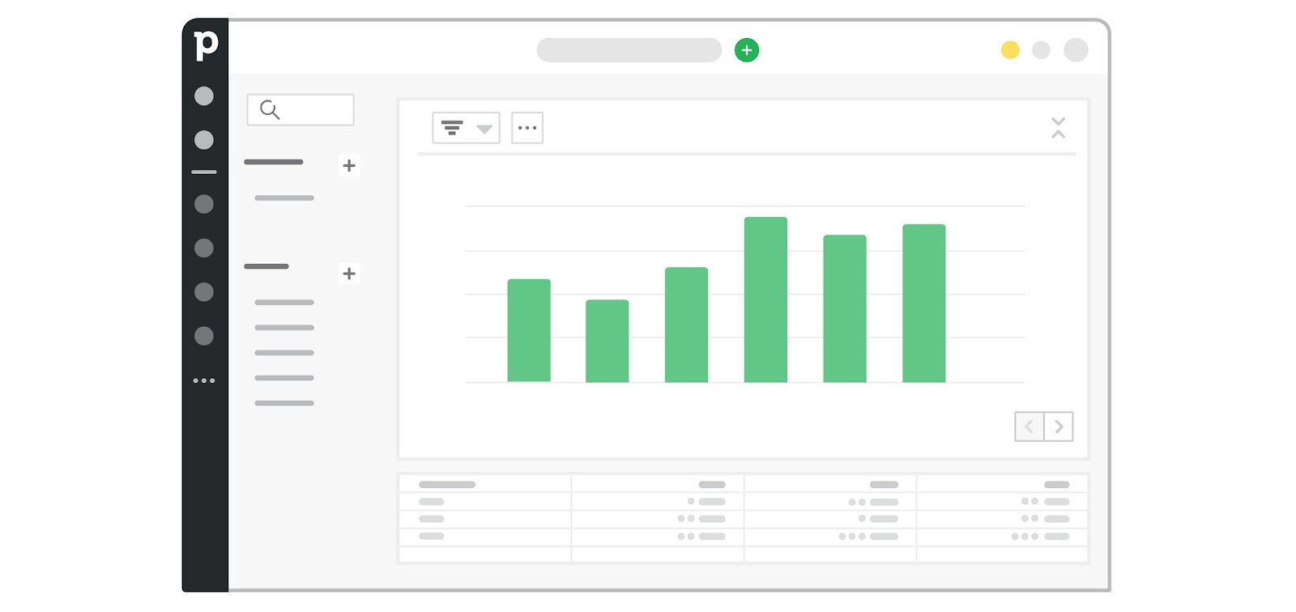The image size is (1296, 612).
Task: Click the first green bar in the chart
Action: coord(529,330)
